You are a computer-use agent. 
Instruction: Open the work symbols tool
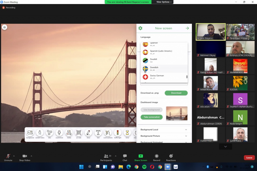(108, 133)
